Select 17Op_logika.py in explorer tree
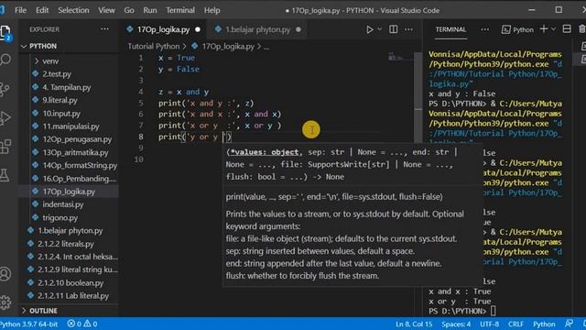 point(70,192)
